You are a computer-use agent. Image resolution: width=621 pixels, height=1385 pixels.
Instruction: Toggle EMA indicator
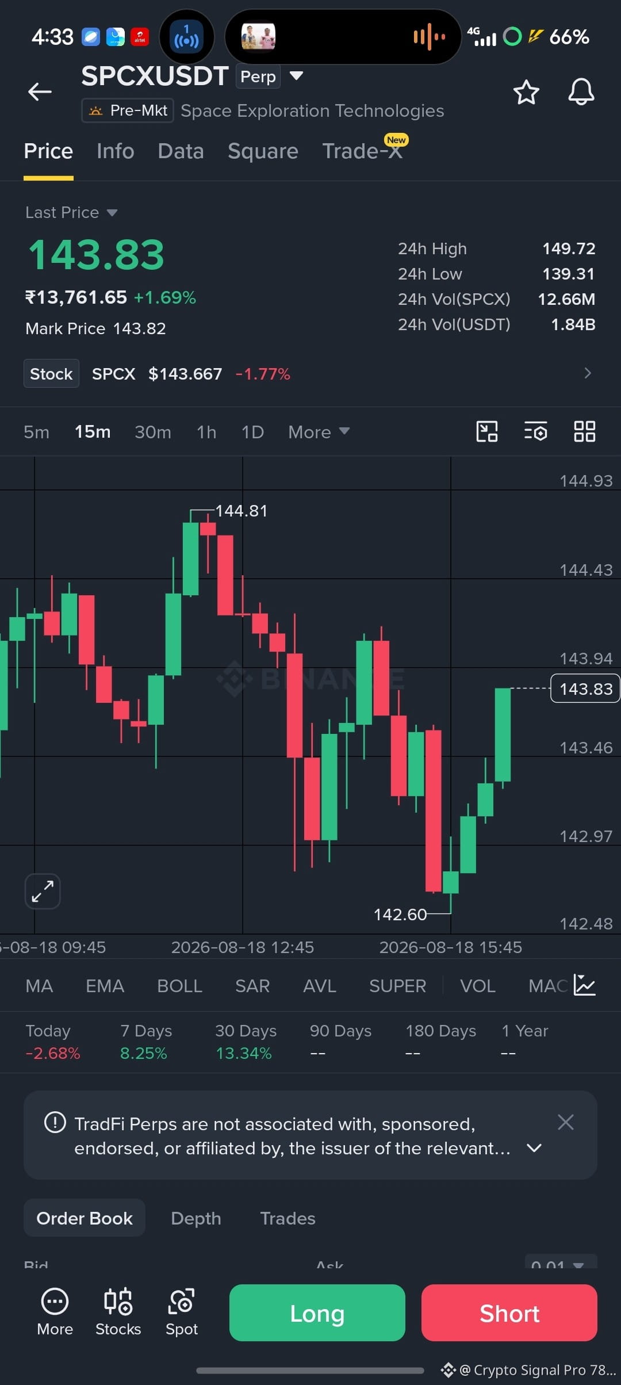click(x=105, y=986)
